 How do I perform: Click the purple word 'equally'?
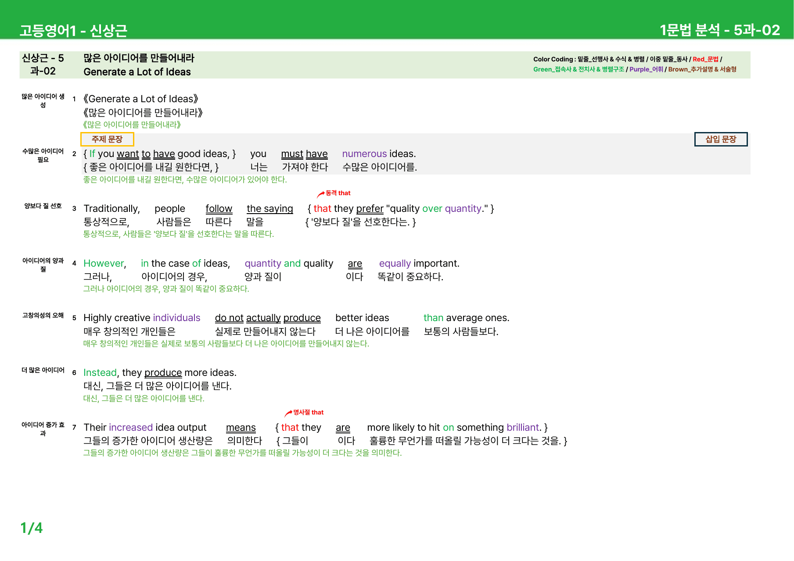(395, 263)
